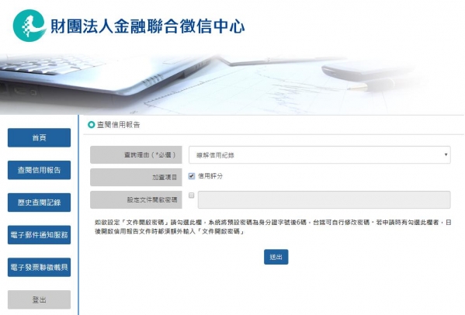This screenshot has width=465, height=315.
Task: Click the dropdown arrow of 查詢理由 field
Action: tap(446, 154)
